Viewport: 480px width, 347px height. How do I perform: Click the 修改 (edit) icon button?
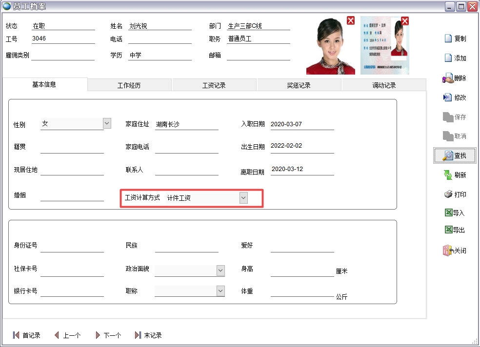tap(448, 97)
